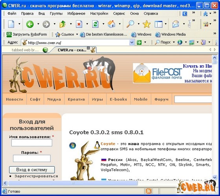The width and height of the screenshot is (220, 196).
Task: Click the Вход в систему button
Action: tap(32, 170)
